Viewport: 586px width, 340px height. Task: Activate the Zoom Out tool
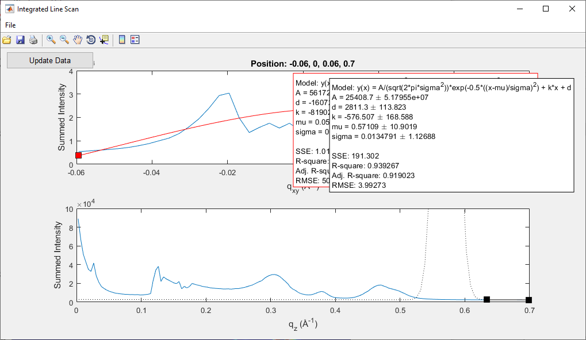click(64, 40)
